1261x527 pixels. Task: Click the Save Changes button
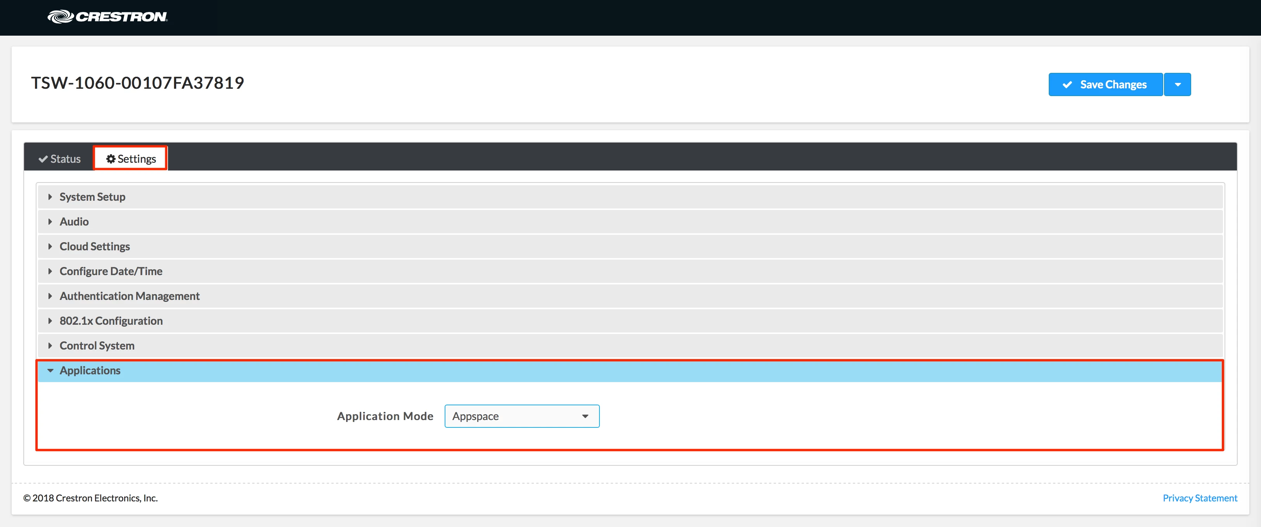pyautogui.click(x=1105, y=84)
